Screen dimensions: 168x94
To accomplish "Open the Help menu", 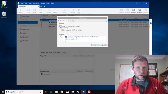I will [x=52, y=3].
